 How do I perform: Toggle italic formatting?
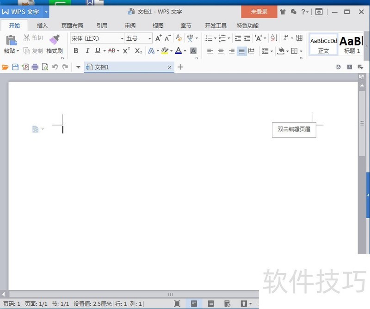87,51
